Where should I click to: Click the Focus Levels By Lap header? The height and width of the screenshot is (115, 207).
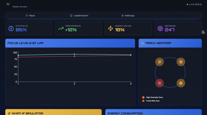coord(70,43)
